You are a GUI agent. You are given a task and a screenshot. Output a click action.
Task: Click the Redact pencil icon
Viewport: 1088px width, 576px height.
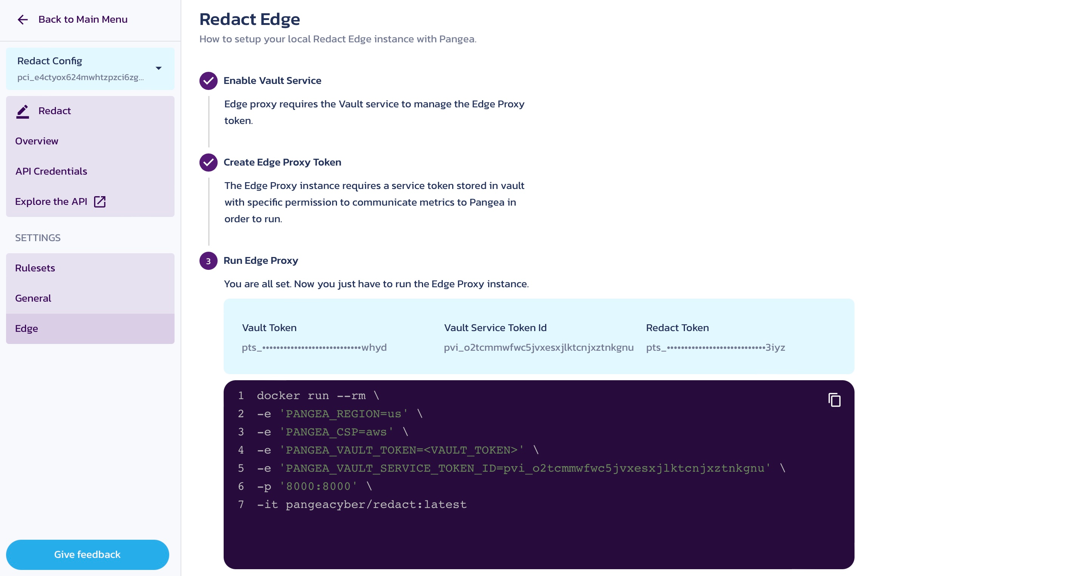click(x=22, y=111)
